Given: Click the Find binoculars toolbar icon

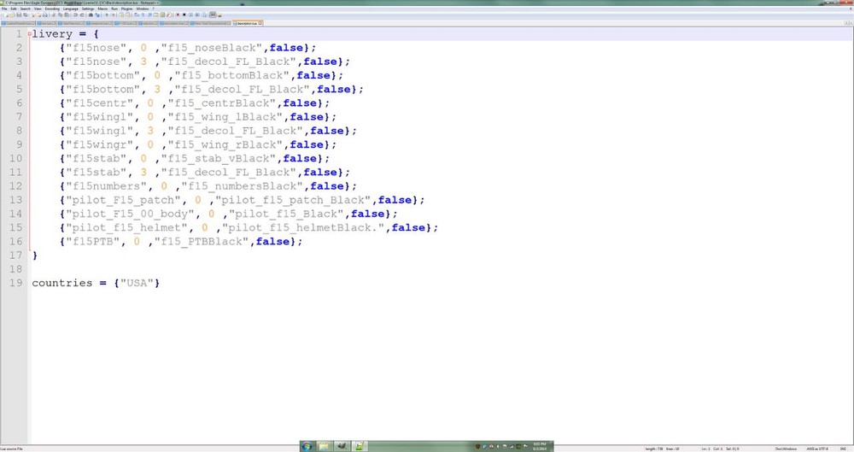Looking at the screenshot, I should [91, 15].
